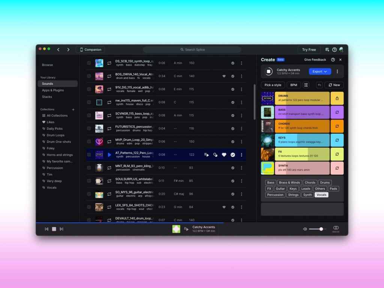Open Browse in the sidebar
This screenshot has height=288, width=384.
click(47, 65)
